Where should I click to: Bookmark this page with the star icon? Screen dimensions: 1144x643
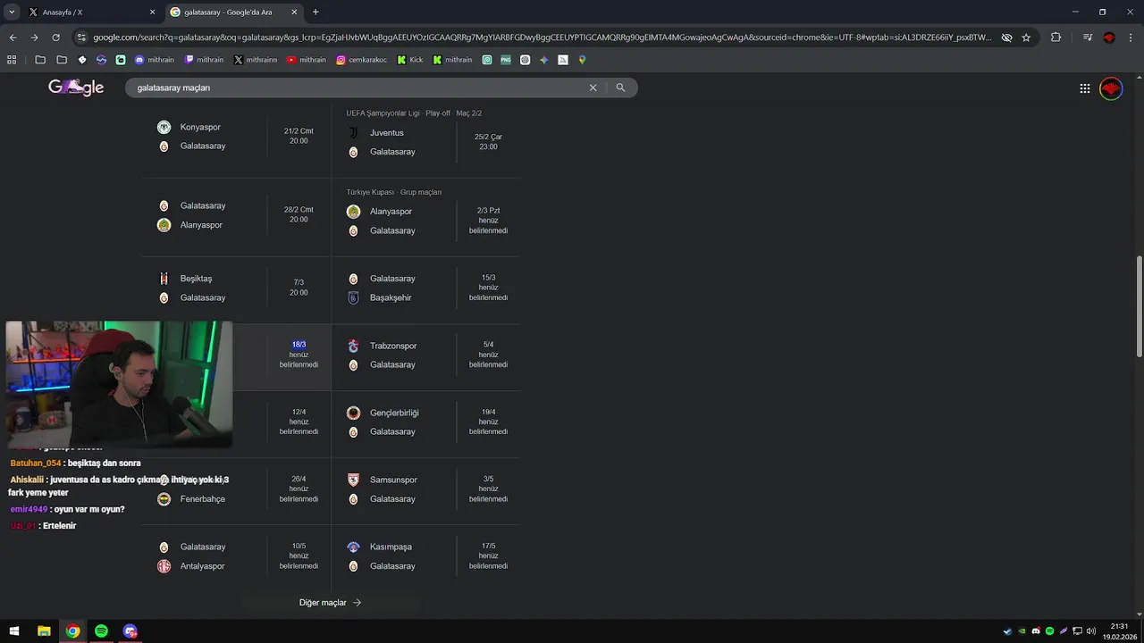[x=1026, y=38]
